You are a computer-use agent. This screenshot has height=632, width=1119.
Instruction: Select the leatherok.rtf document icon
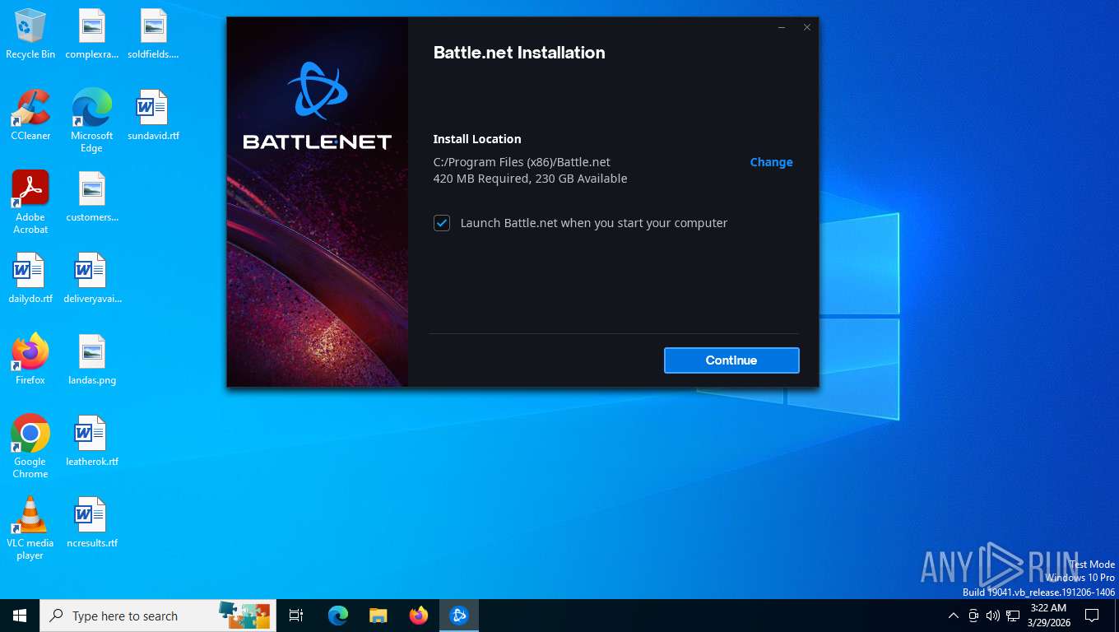pyautogui.click(x=92, y=441)
